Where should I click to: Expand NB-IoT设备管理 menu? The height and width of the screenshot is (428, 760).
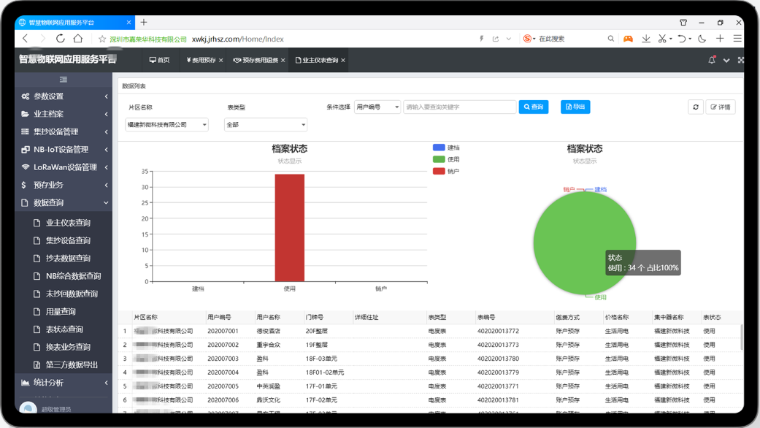coord(64,149)
